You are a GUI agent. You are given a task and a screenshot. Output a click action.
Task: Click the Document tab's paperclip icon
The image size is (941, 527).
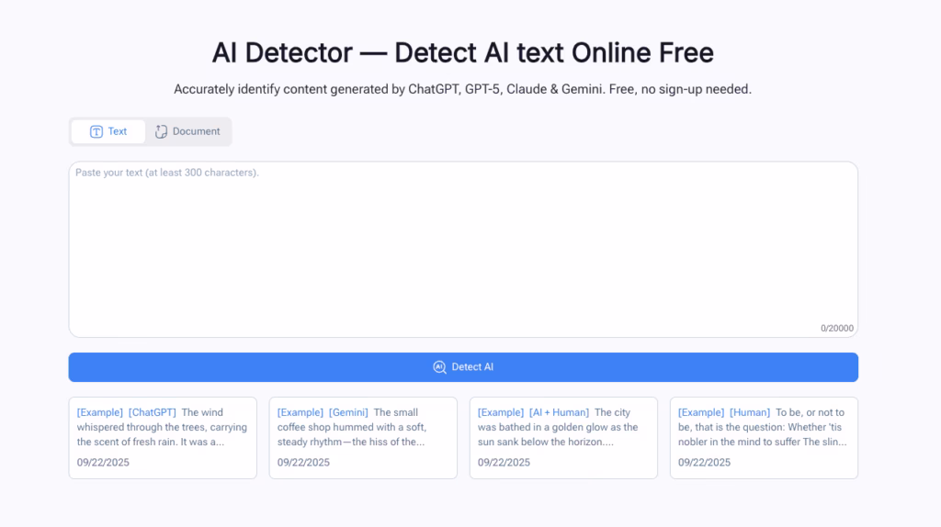click(162, 131)
